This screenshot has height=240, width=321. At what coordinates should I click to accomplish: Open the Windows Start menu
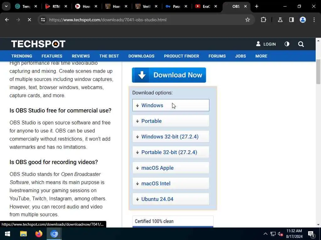8,234
